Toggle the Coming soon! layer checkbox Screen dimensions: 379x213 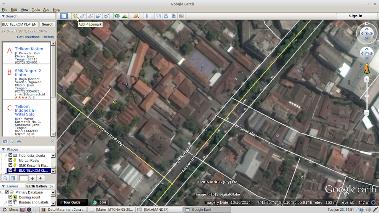(10, 197)
